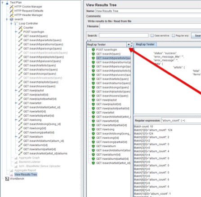This screenshot has height=197, width=201.
Task: Click the Name field of View Results Tree
Action: tap(148, 11)
